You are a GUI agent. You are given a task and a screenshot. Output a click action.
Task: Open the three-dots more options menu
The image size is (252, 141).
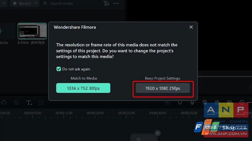[116, 3]
